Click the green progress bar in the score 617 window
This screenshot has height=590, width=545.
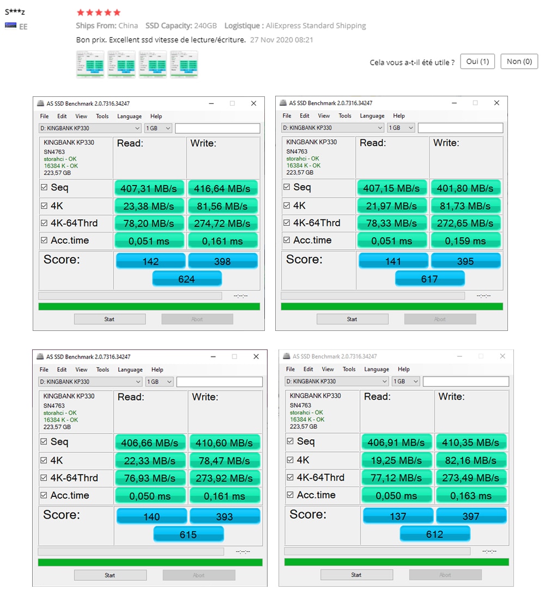point(392,306)
